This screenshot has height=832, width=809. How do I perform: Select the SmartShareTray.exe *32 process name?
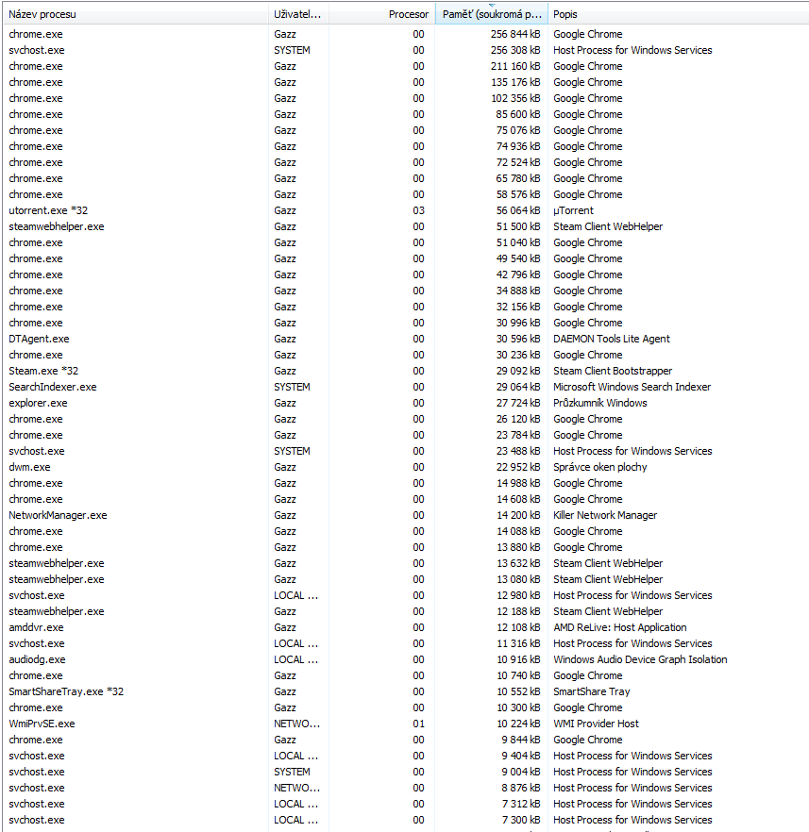(x=66, y=691)
